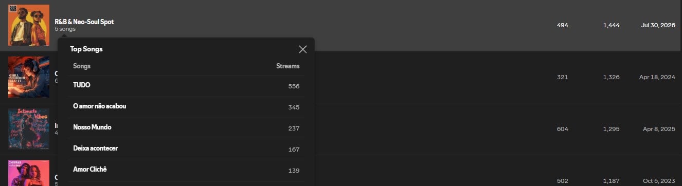Open the R&B & Neo-Soul Spot playlist title
The image size is (682, 186).
(84, 22)
